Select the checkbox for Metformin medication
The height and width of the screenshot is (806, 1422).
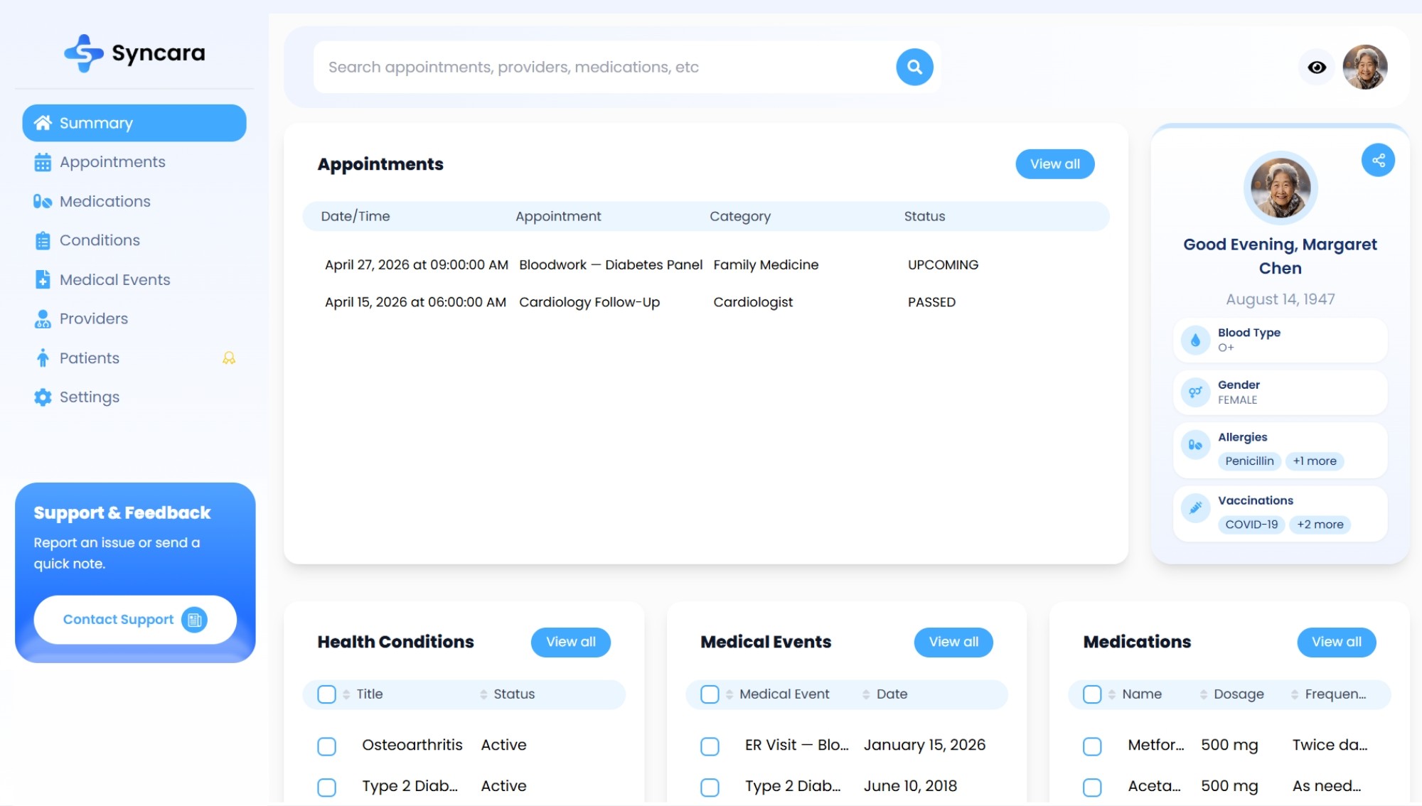coord(1092,746)
